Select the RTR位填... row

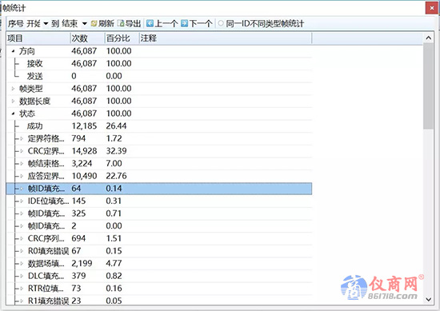point(159,289)
